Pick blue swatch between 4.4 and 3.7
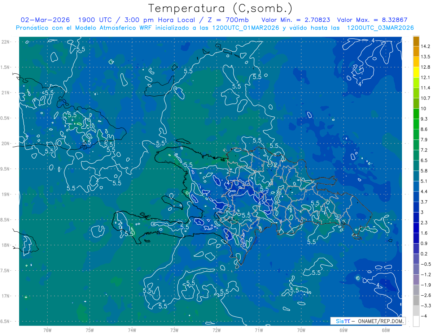 tap(416, 197)
